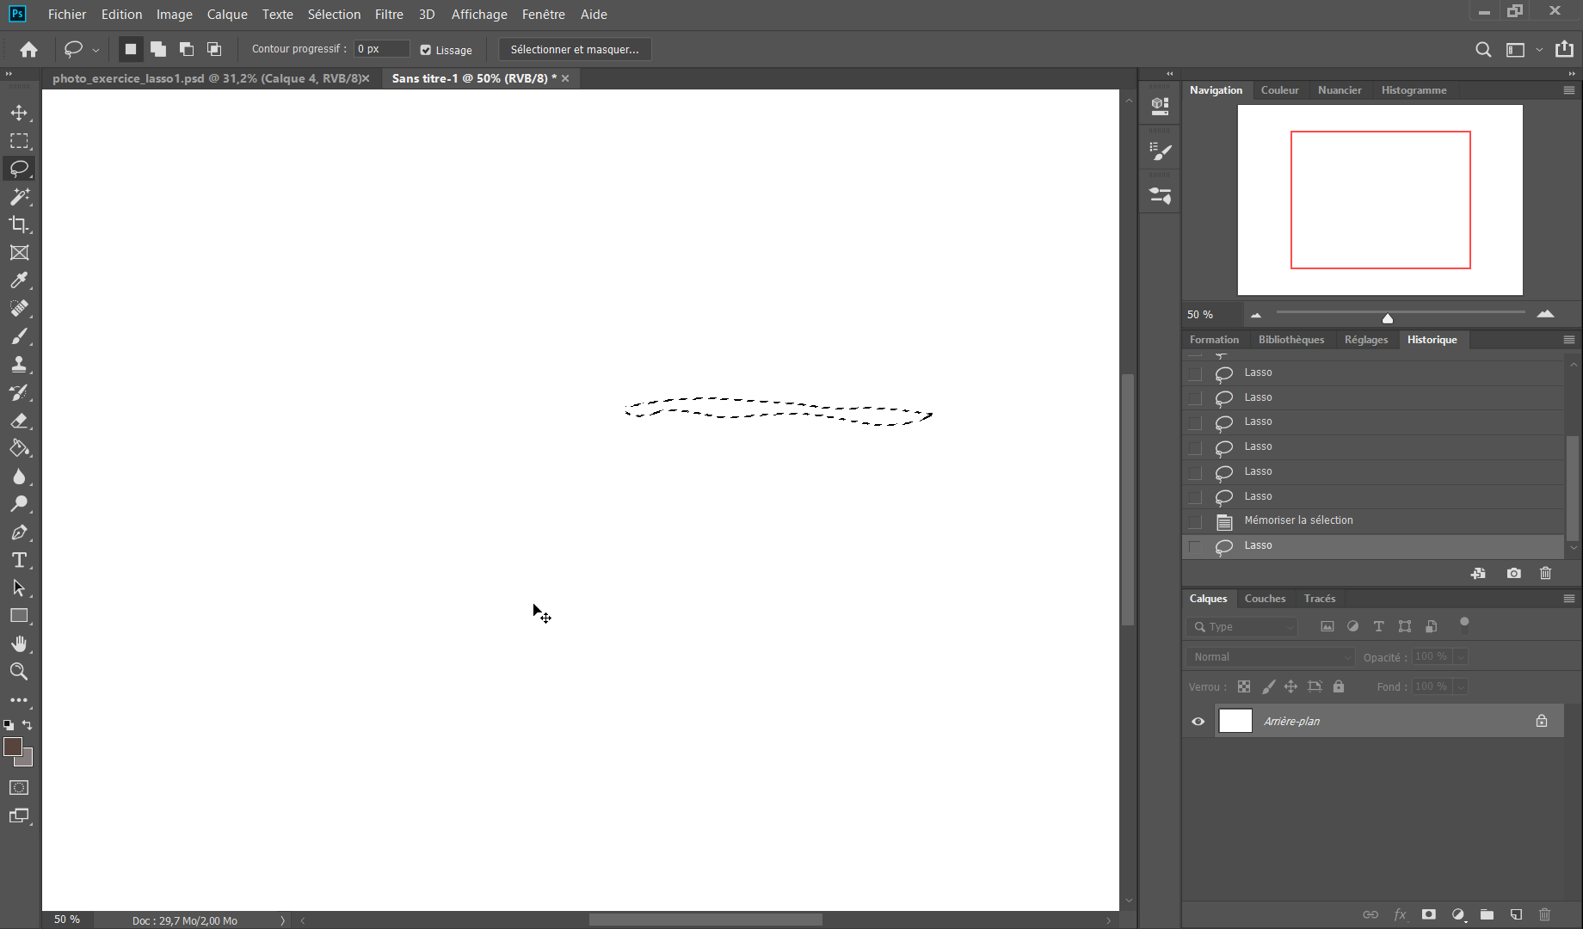Click the Hand tool
Screen dimensions: 1583x929
tap(19, 643)
